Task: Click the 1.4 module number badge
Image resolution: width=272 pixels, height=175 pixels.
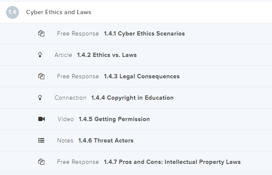Action: [12, 12]
